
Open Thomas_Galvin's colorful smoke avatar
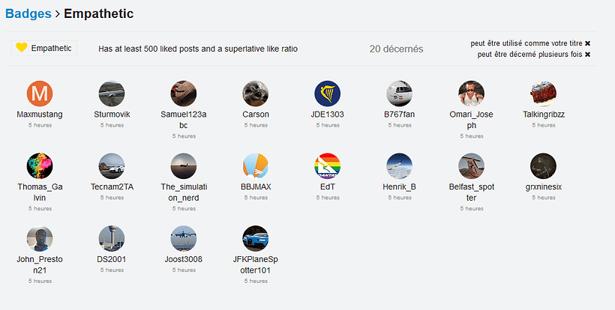40,166
